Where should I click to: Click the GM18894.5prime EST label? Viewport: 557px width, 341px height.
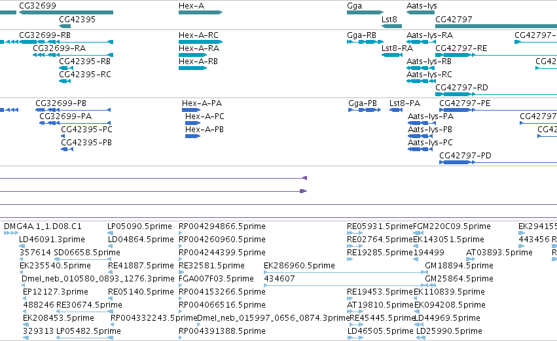pos(459,266)
